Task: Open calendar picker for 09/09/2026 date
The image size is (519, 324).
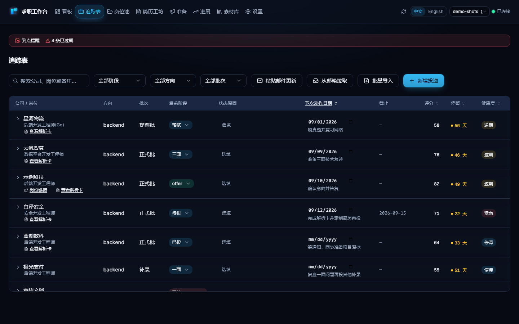Action: point(351,152)
